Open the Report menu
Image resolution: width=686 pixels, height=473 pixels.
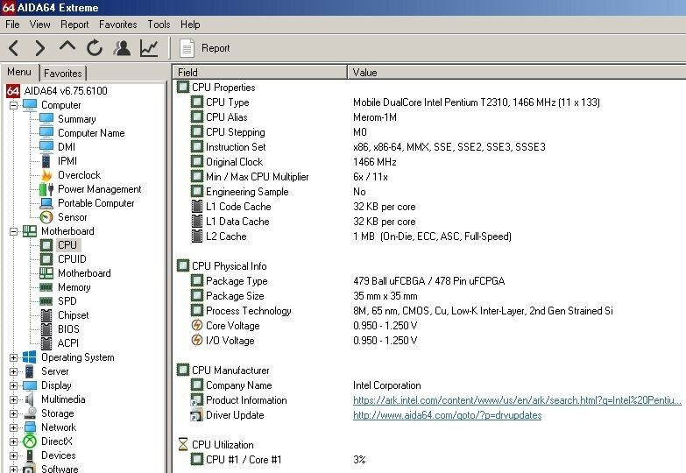click(74, 25)
